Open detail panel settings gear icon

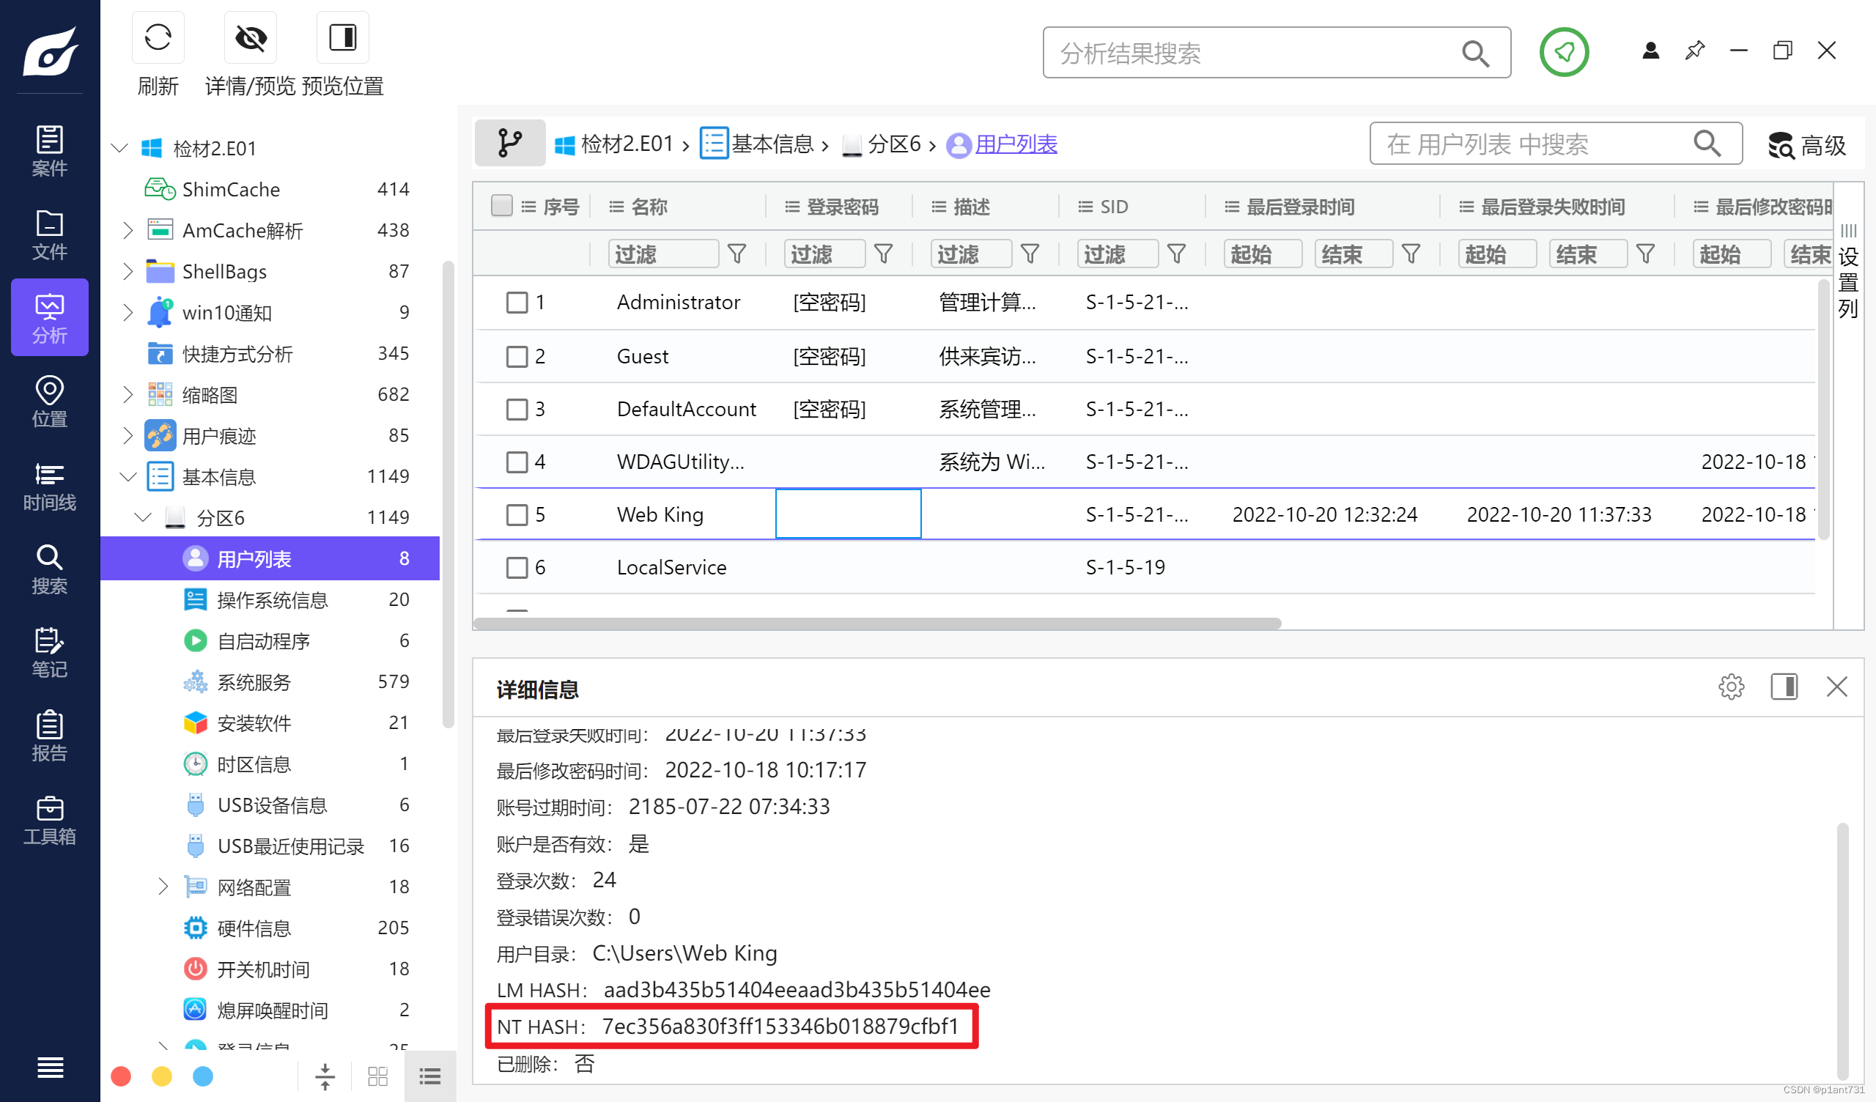click(1731, 687)
